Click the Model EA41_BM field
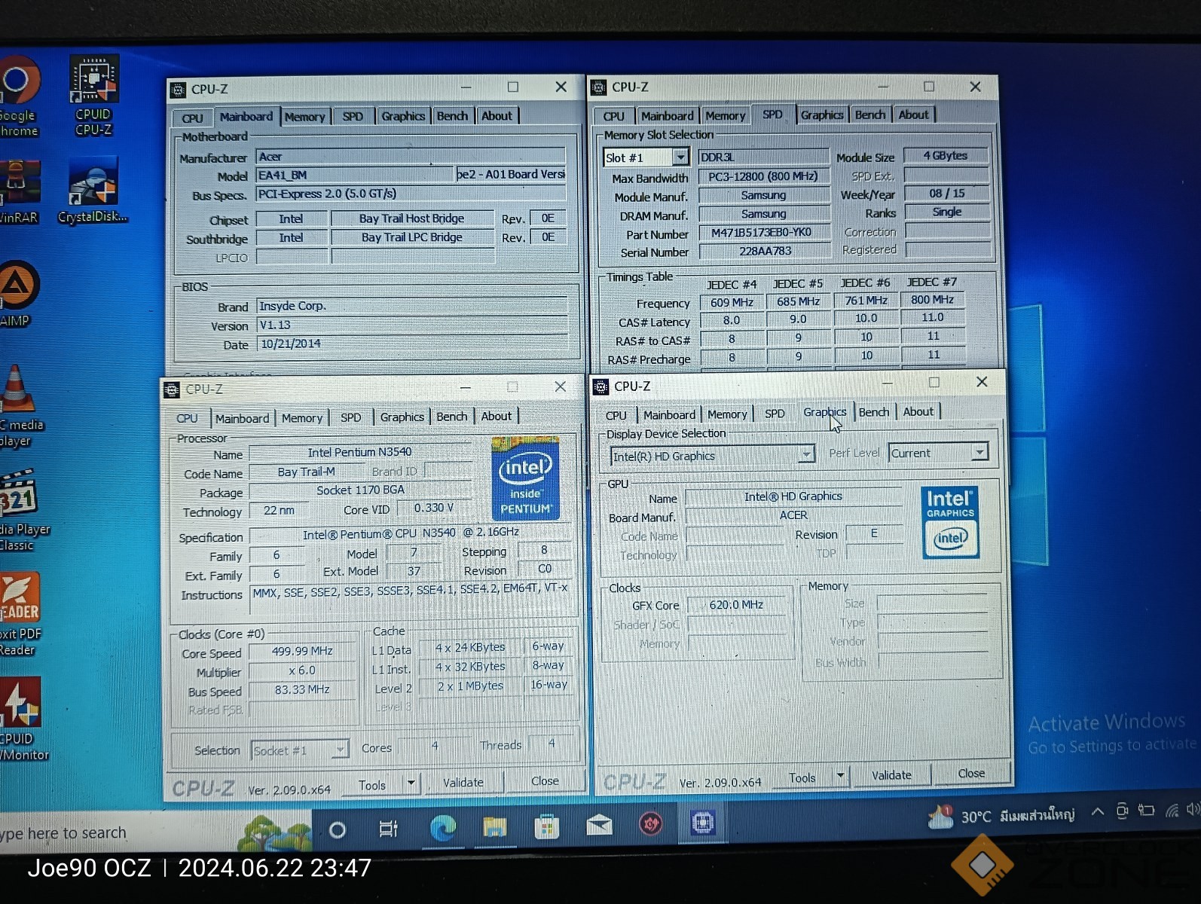The width and height of the screenshot is (1201, 904). (x=355, y=175)
